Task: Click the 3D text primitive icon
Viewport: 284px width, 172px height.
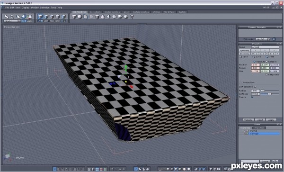Action: click(x=132, y=17)
